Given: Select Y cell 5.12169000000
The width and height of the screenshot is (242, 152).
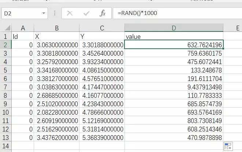Looking at the screenshot, I should point(102,121).
